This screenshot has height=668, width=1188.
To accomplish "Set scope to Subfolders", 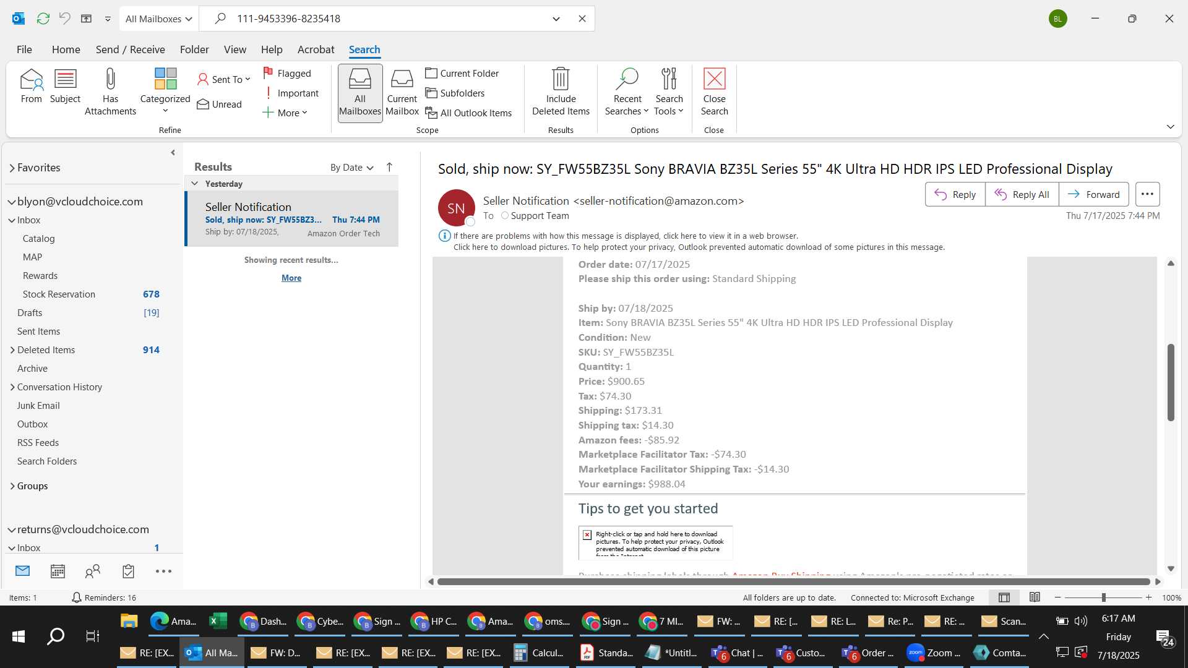I will pyautogui.click(x=455, y=93).
